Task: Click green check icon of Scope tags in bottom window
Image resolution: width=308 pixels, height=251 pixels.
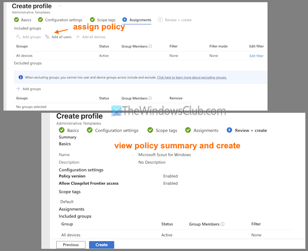Action: [x=150, y=130]
